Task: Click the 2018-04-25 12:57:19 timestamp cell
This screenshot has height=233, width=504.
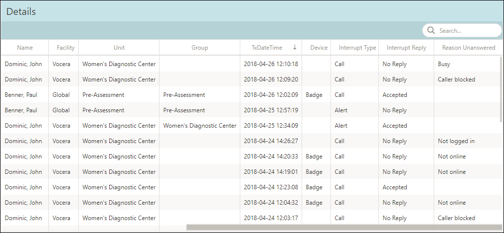Action: click(271, 110)
